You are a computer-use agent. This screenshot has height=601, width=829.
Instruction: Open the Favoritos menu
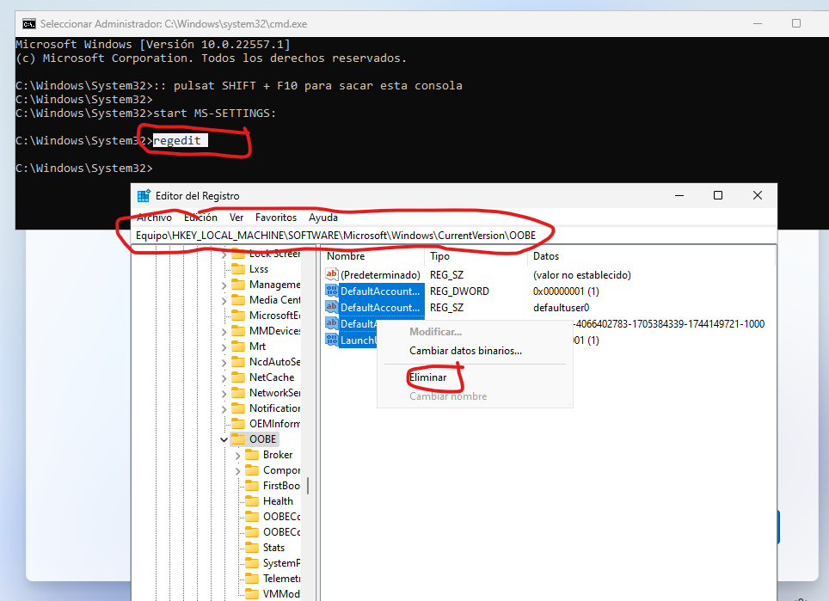tap(275, 218)
